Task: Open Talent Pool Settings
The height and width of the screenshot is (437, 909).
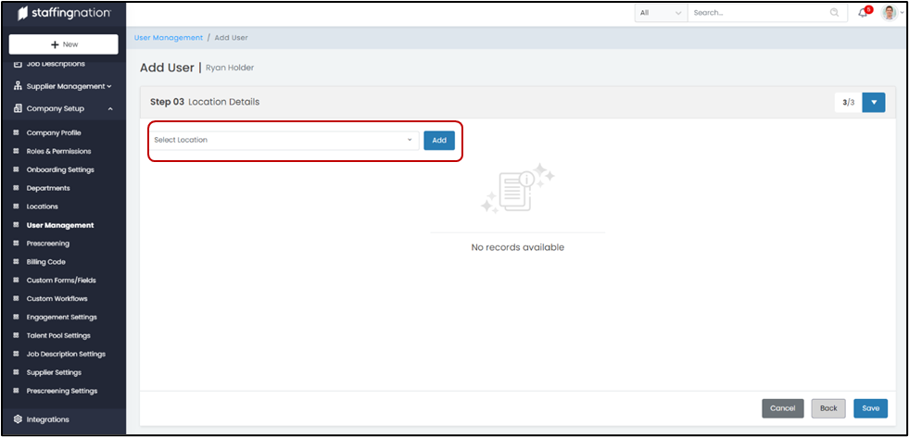Action: [58, 335]
